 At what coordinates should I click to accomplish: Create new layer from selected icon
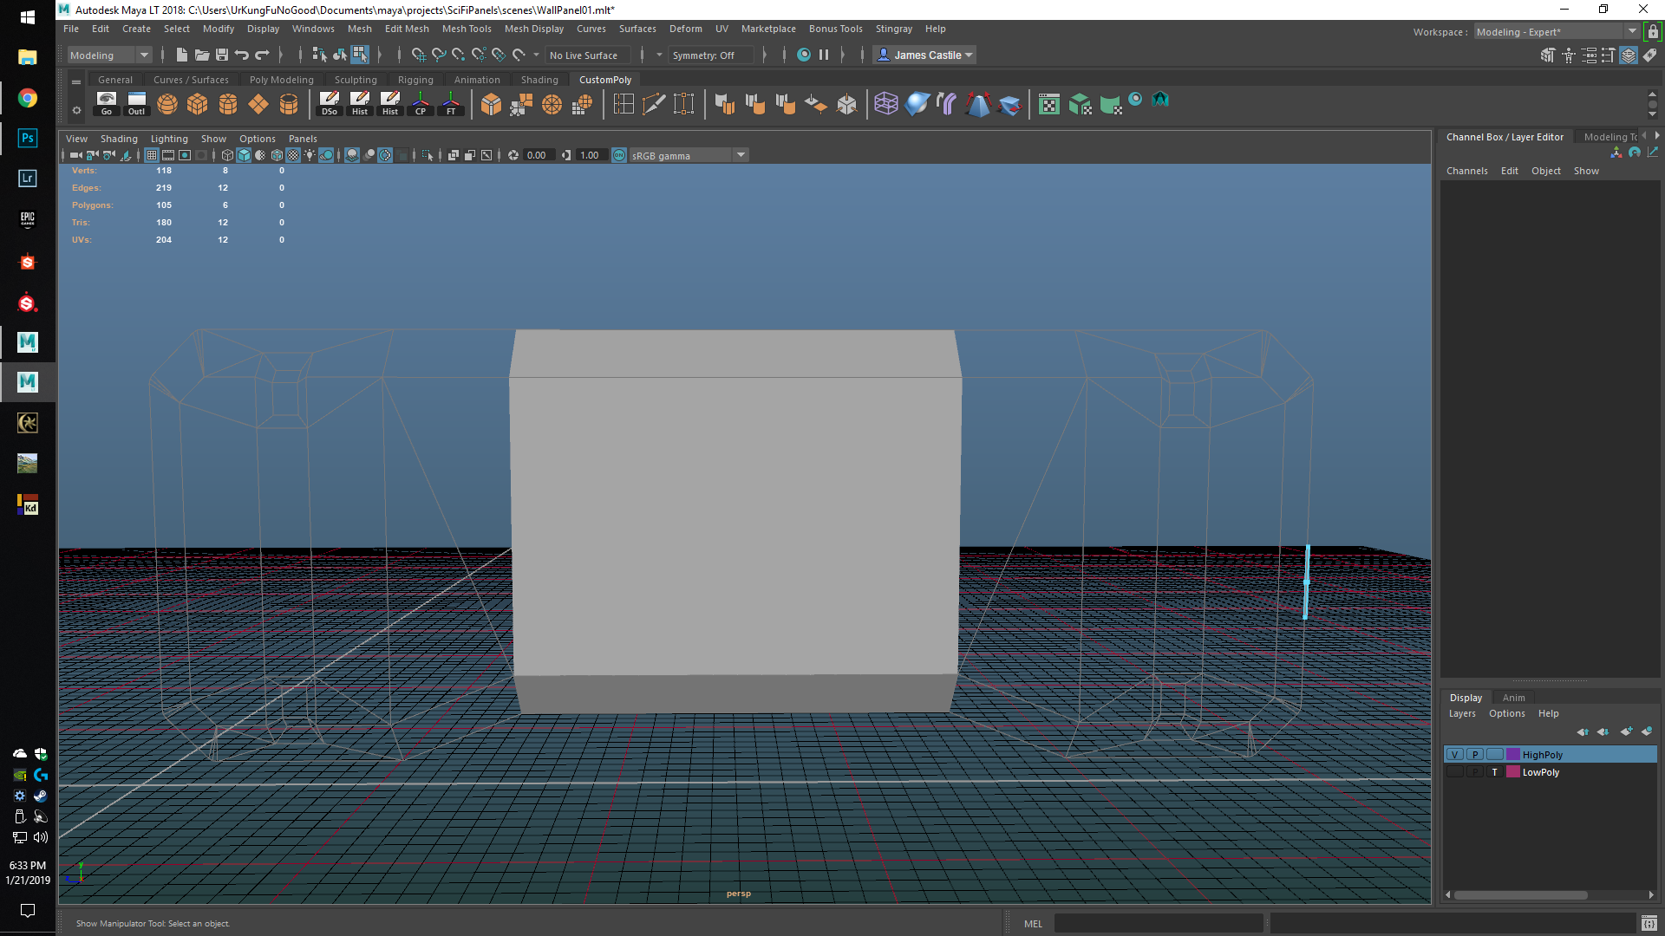(1646, 731)
